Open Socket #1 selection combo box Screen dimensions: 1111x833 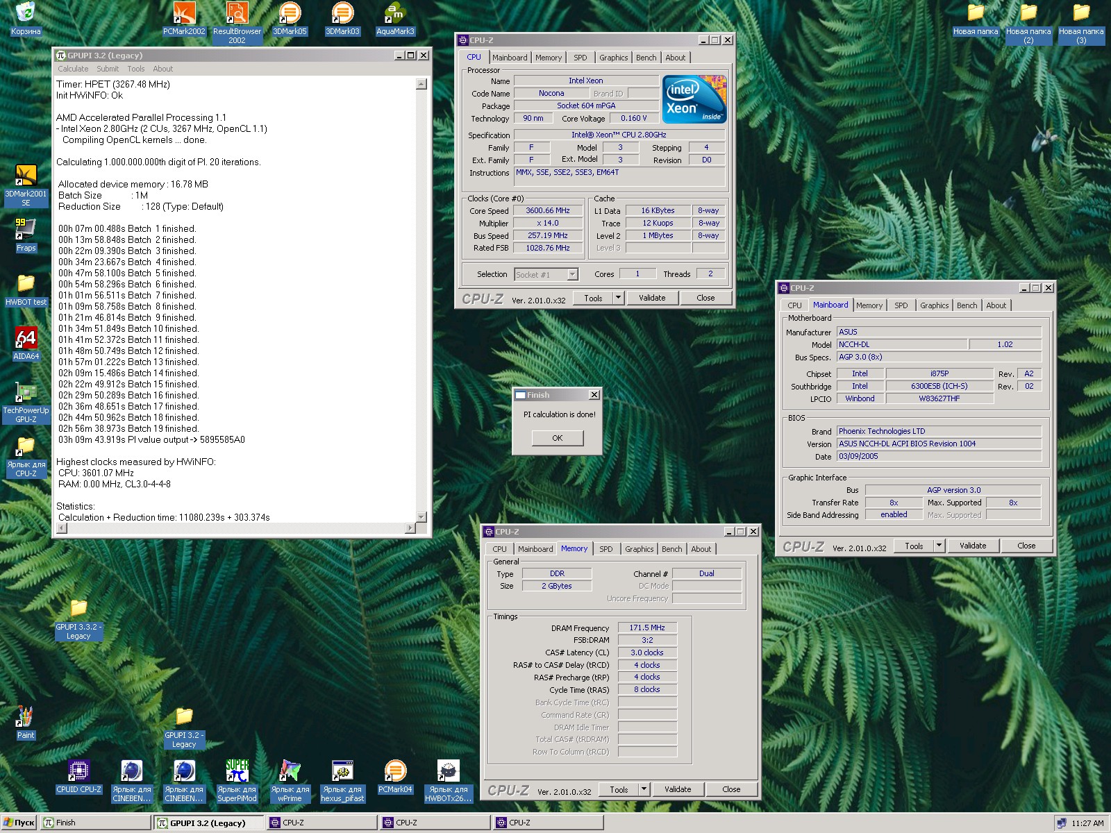tap(546, 275)
